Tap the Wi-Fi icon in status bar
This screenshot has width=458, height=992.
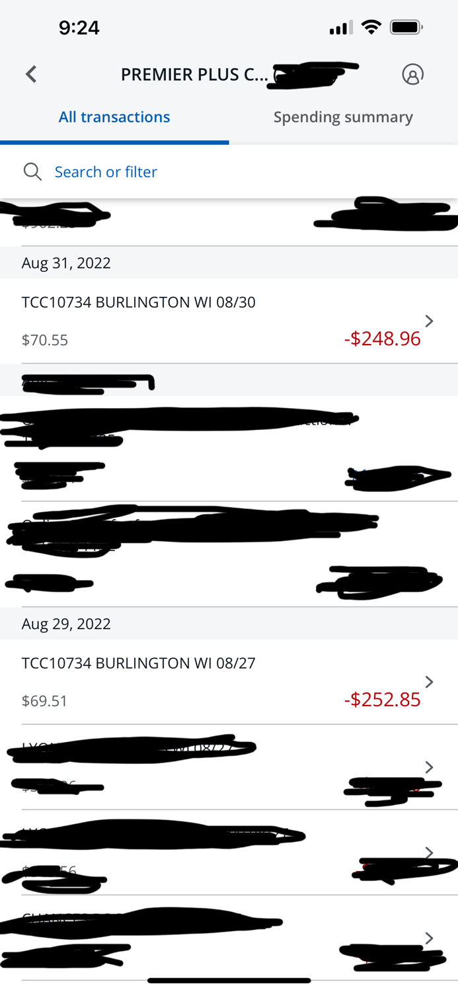(371, 27)
